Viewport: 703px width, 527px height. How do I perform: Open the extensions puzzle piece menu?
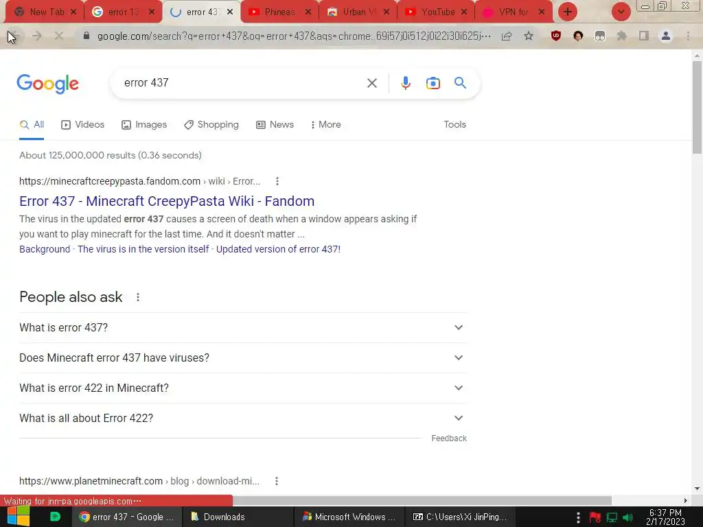pyautogui.click(x=621, y=36)
